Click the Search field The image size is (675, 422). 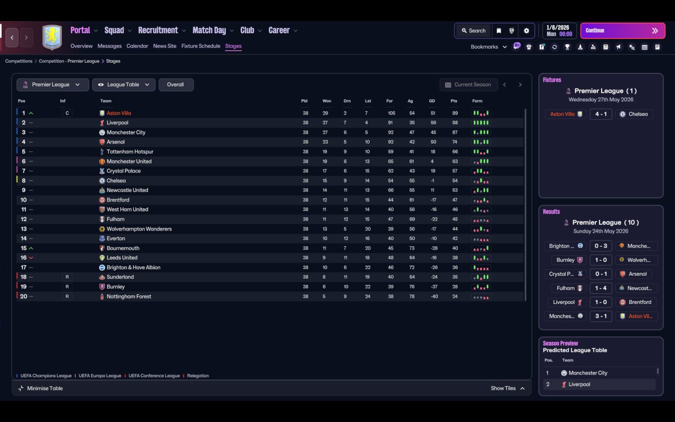pos(473,31)
